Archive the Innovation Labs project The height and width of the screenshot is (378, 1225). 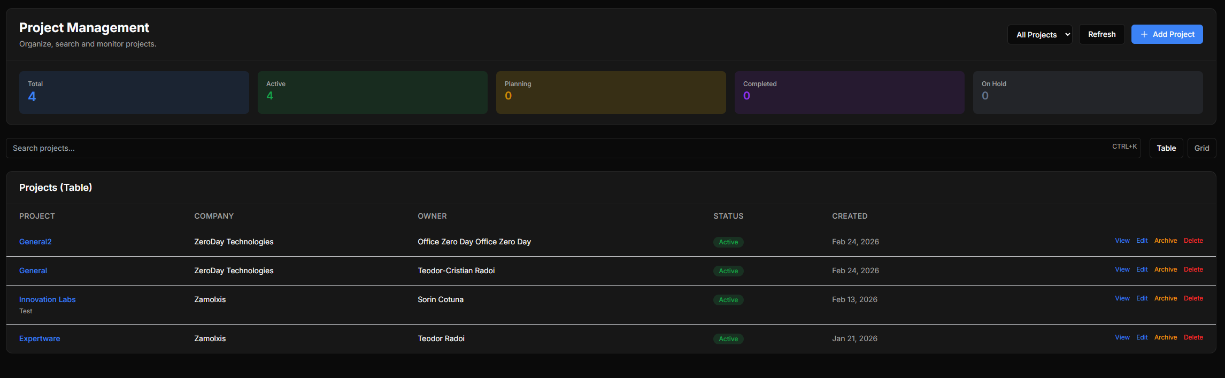point(1165,298)
